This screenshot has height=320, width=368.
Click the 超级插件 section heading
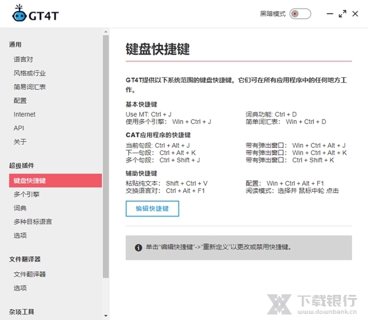tap(21, 166)
